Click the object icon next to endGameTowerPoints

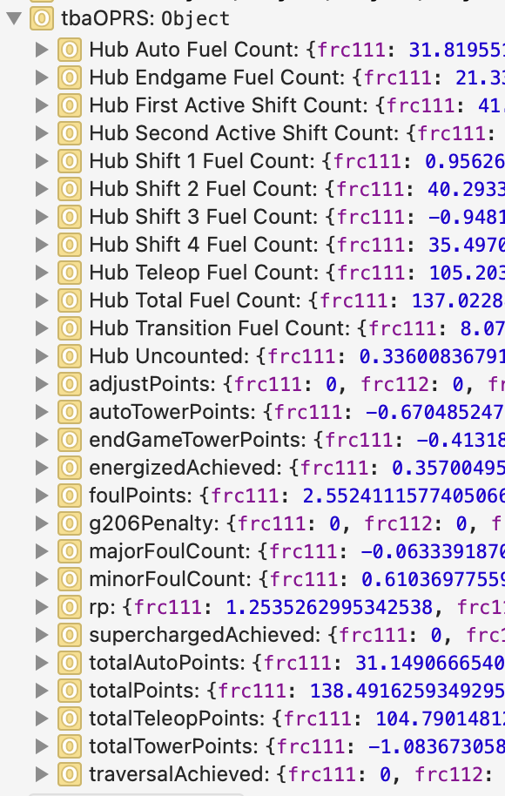point(70,440)
